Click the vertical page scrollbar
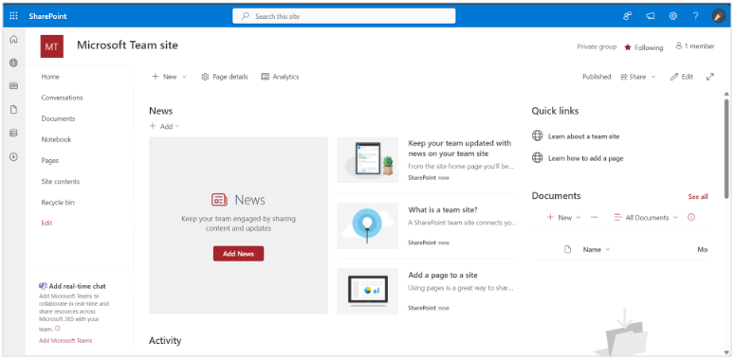The height and width of the screenshot is (360, 735). pos(726,148)
